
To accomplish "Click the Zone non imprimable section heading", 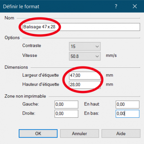I will pos(25,96).
